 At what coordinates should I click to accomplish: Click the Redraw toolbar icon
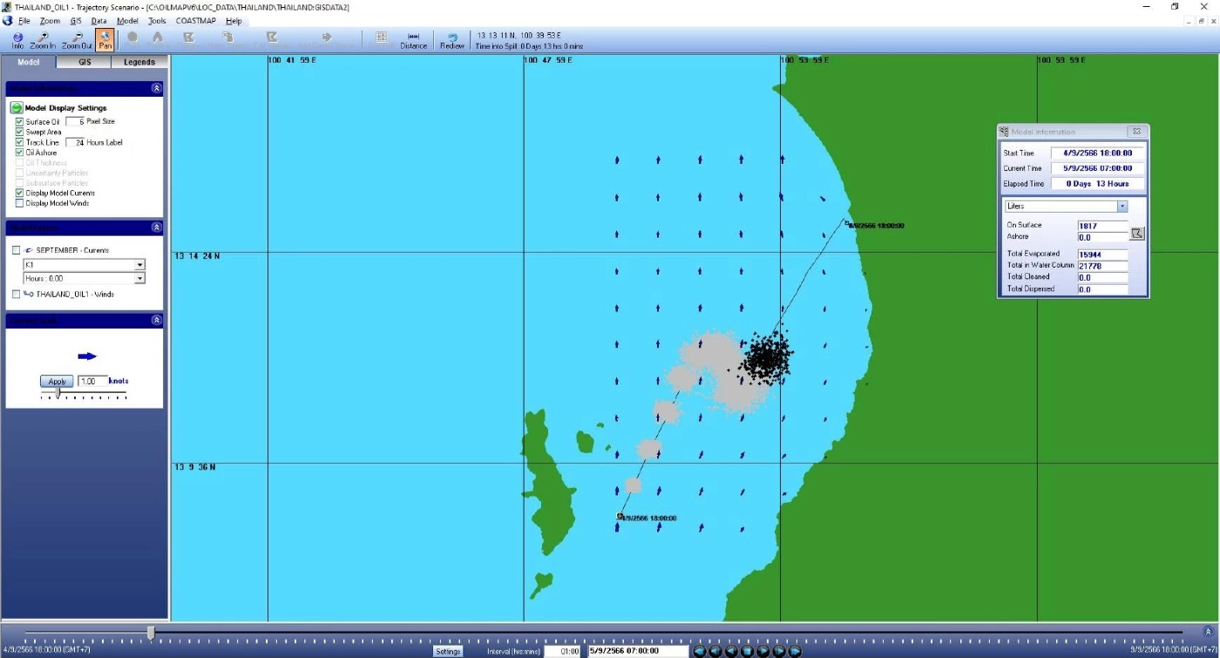tap(452, 40)
